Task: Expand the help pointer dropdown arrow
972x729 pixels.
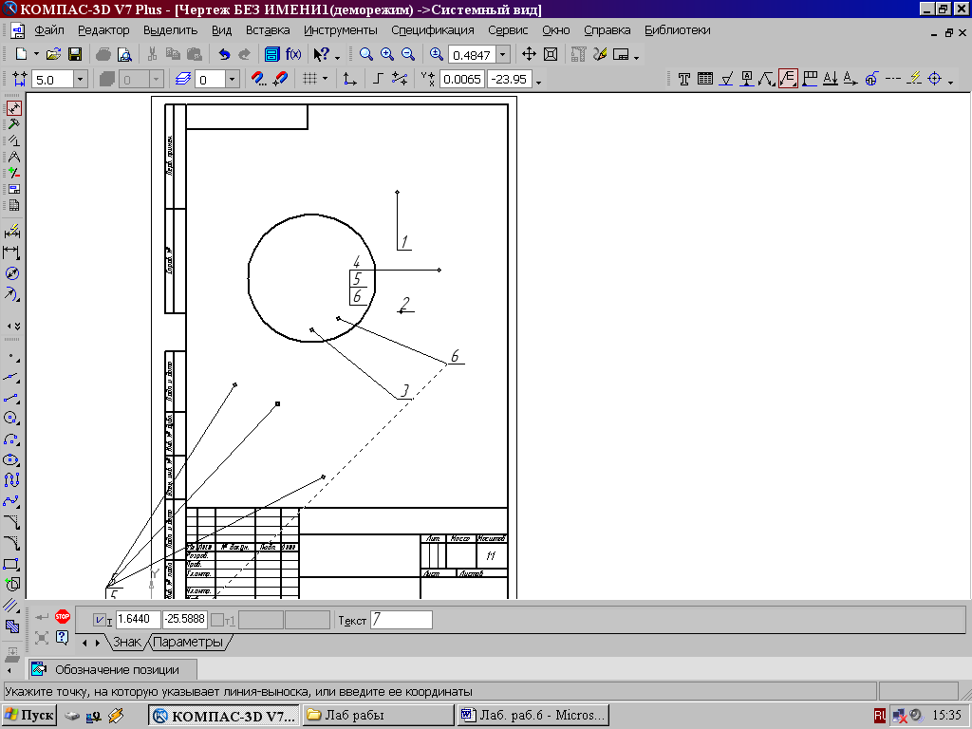Action: (337, 58)
